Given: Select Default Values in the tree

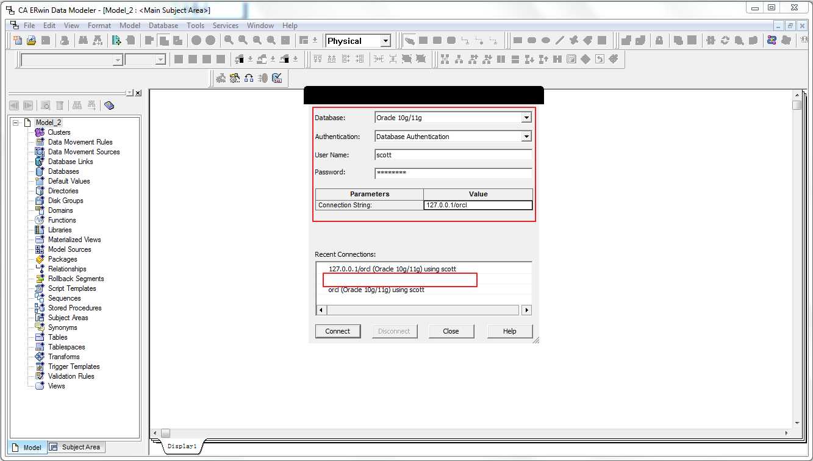Looking at the screenshot, I should click(69, 181).
